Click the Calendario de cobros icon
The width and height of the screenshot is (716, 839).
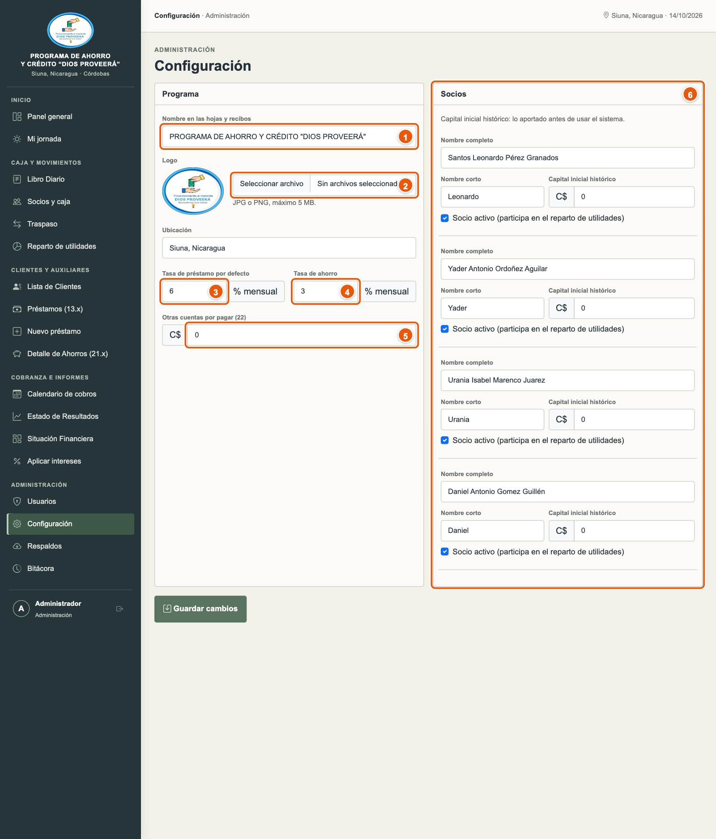pyautogui.click(x=17, y=394)
